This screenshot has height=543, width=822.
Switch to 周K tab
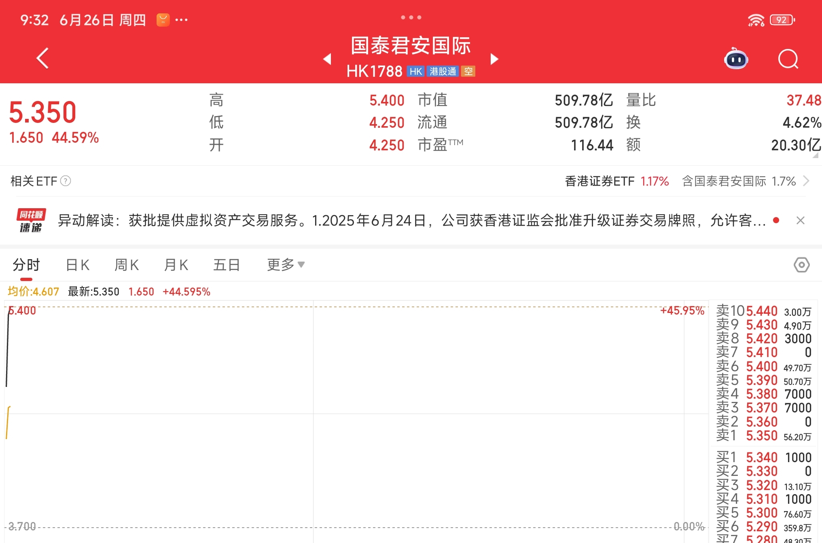coord(127,265)
